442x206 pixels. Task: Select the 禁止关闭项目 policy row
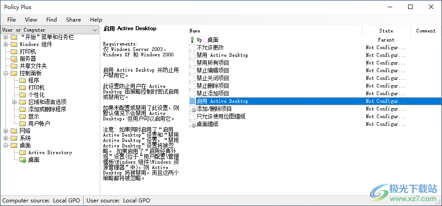[315, 78]
